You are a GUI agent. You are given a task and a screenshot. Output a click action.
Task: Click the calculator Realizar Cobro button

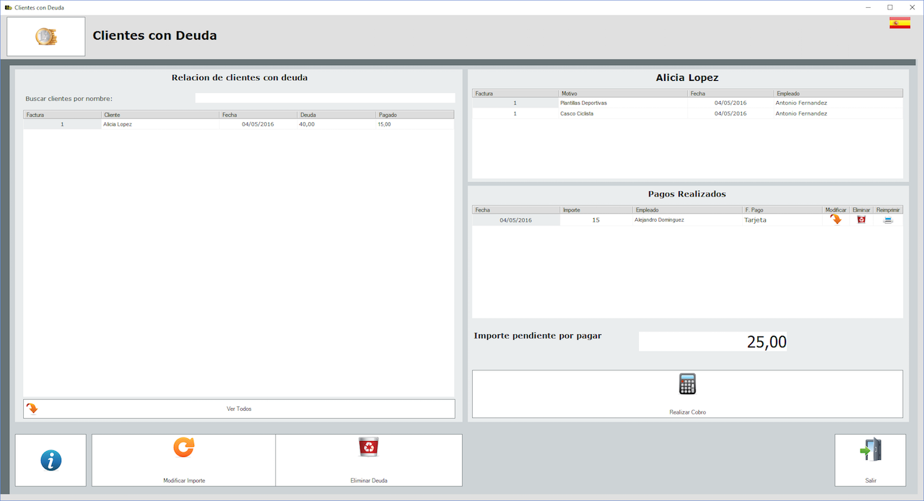[x=687, y=393]
